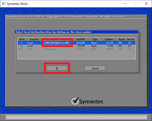Click the Heads column header

pyautogui.click(x=121, y=39)
